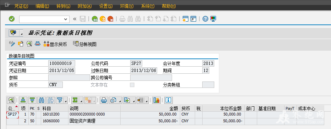This screenshot has width=331, height=129.
Task: Create a new session window icon
Action: (186, 19)
